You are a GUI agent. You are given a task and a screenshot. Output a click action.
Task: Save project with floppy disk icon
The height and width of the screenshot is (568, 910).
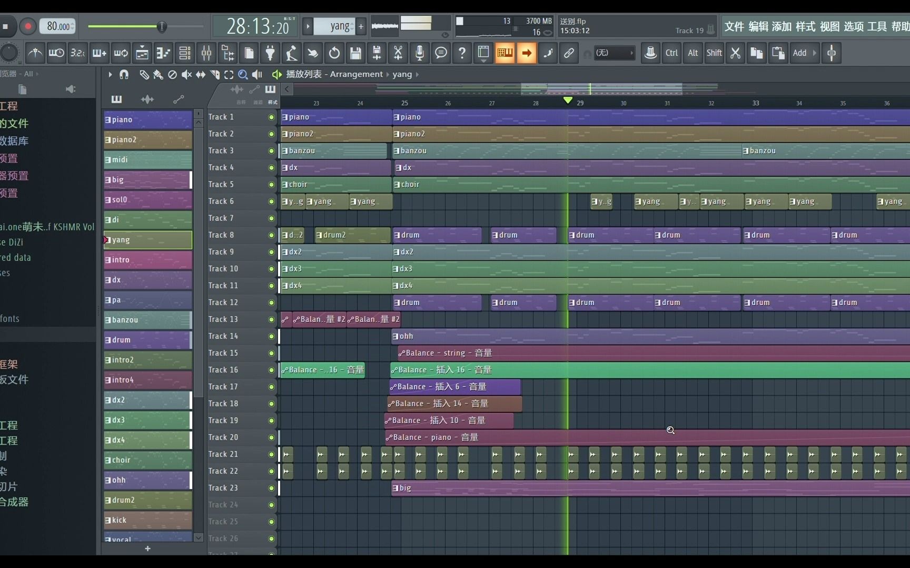point(356,53)
